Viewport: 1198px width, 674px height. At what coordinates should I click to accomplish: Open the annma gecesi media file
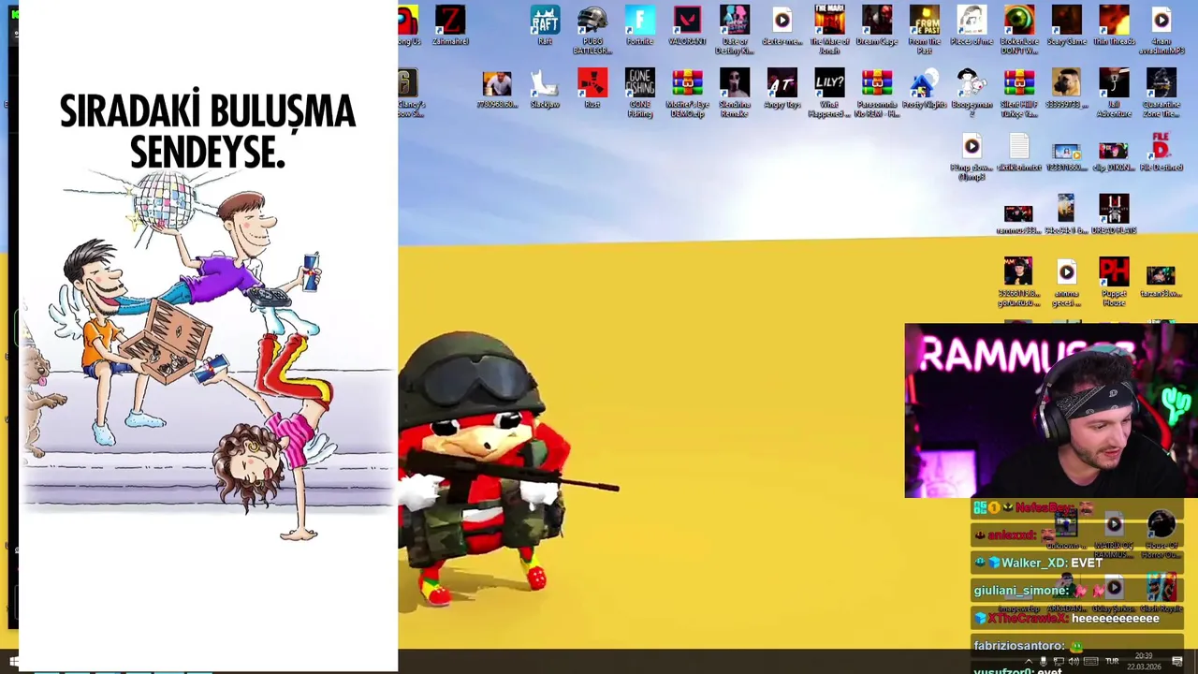(1066, 282)
